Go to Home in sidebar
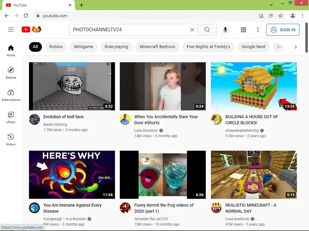Viewport: 309px width, 231px height. click(11, 51)
